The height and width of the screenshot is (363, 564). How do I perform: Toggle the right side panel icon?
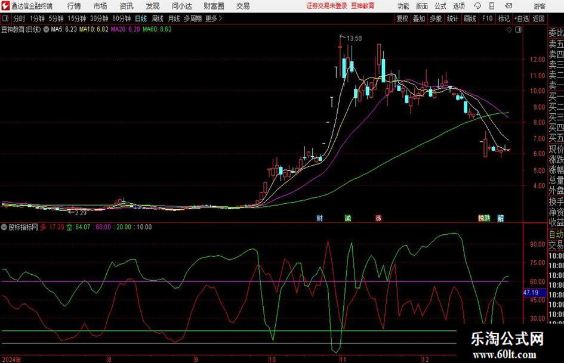518,29
